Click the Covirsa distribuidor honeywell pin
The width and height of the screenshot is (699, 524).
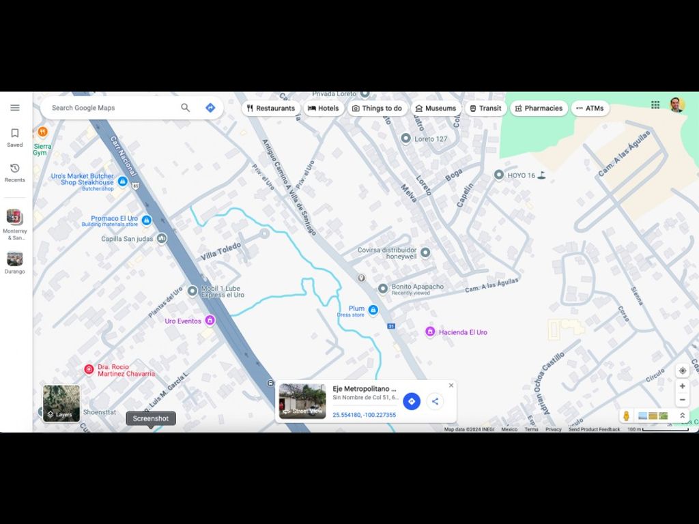(425, 252)
